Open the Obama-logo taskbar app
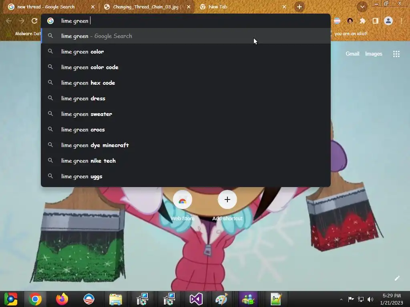 (89, 299)
